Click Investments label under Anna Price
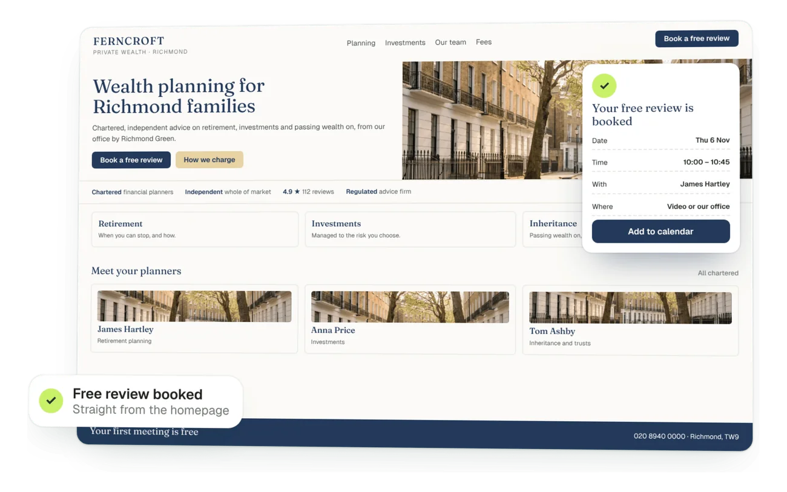787x492 pixels. pyautogui.click(x=328, y=342)
